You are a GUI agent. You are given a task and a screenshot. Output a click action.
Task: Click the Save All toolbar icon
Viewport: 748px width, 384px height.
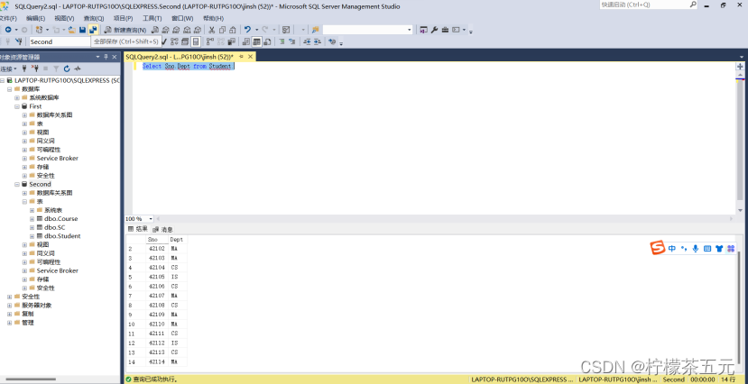pyautogui.click(x=93, y=30)
